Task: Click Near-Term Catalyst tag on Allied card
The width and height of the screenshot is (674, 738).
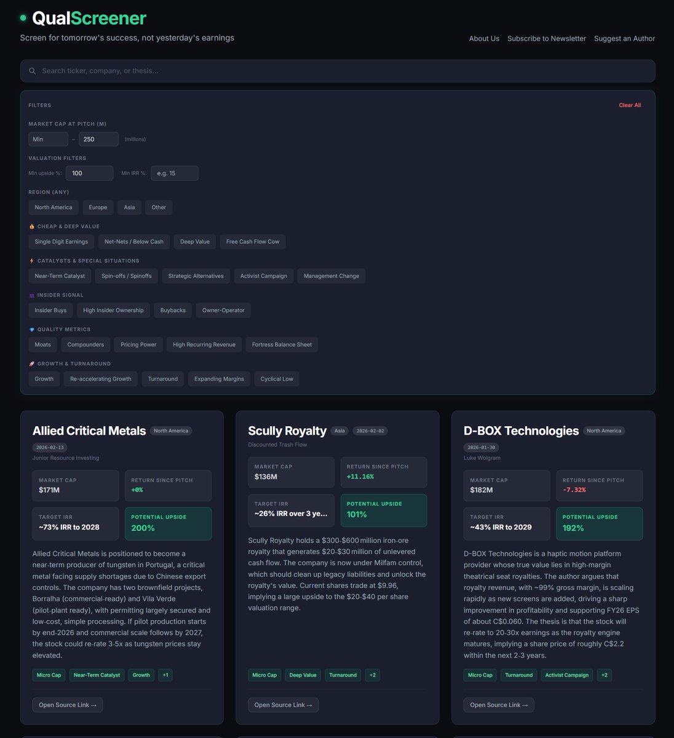Action: 97,675
